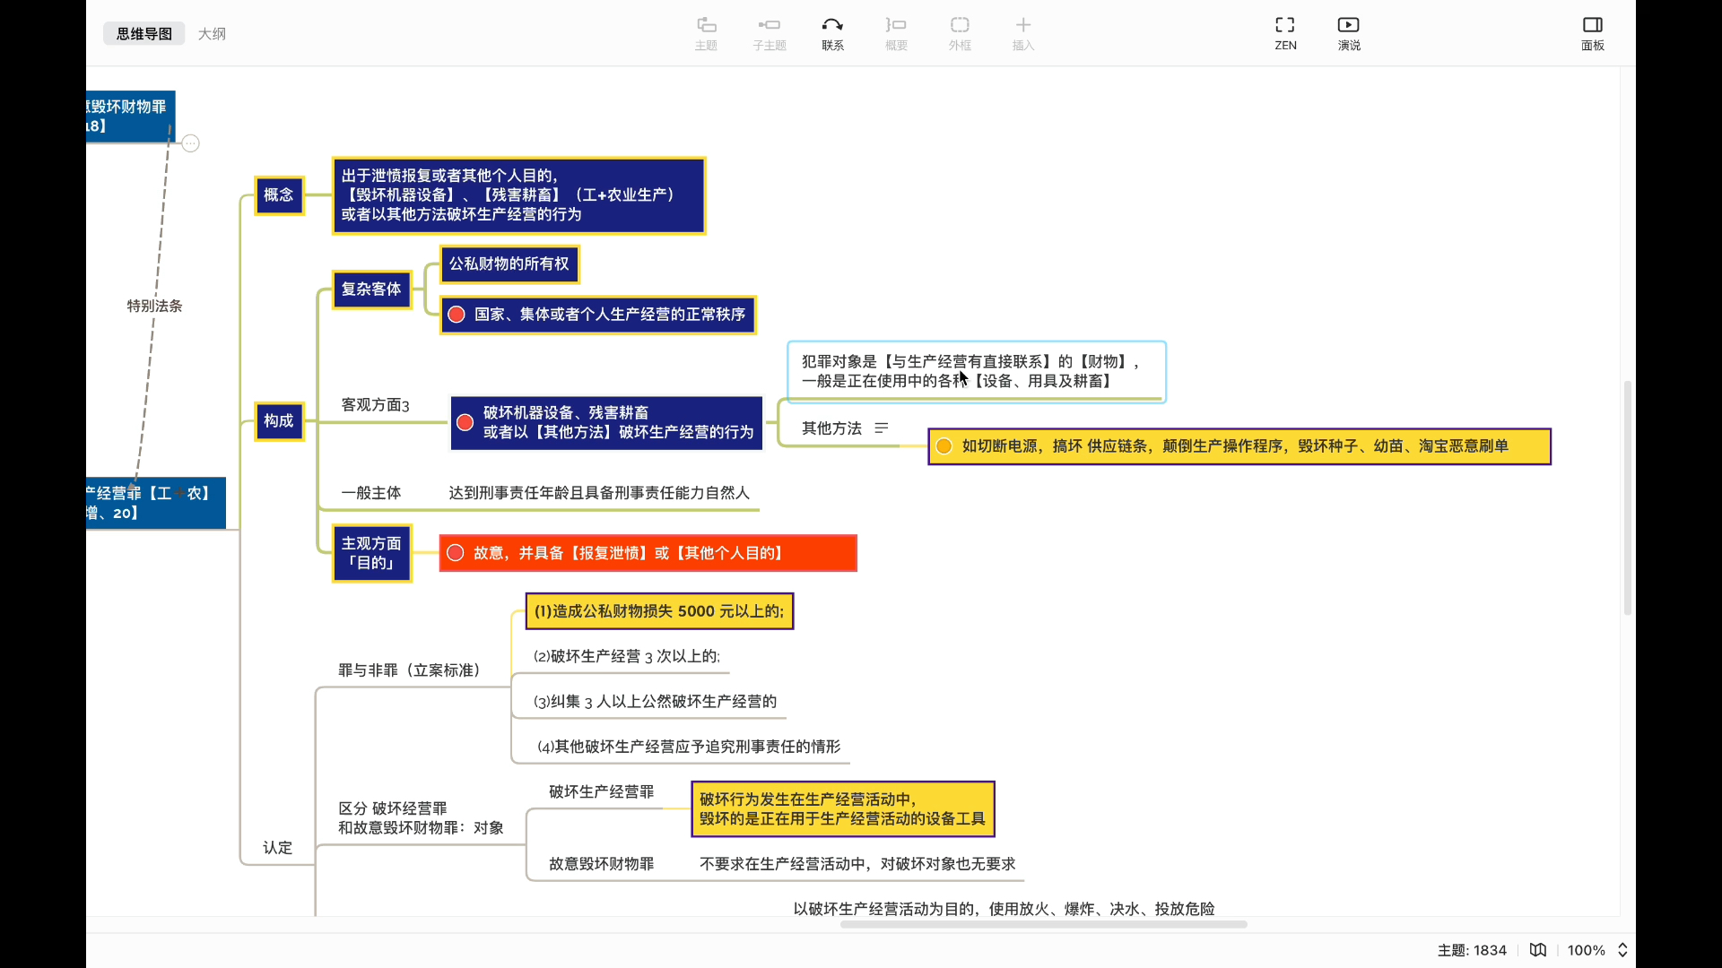Select the yellow 破坏行为发生在生产经营活动中 node
This screenshot has width=1722, height=968.
(x=842, y=809)
